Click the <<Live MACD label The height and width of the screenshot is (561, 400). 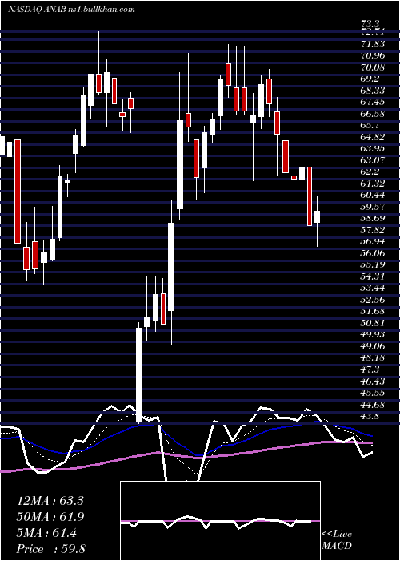[337, 540]
